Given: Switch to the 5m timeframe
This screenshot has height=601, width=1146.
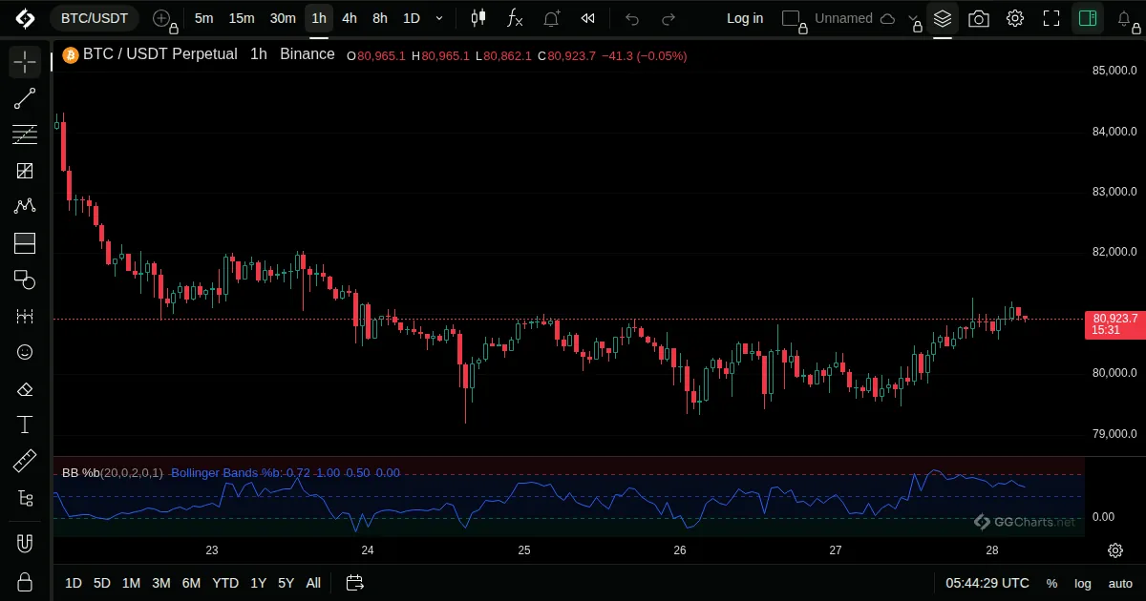Looking at the screenshot, I should 203,18.
